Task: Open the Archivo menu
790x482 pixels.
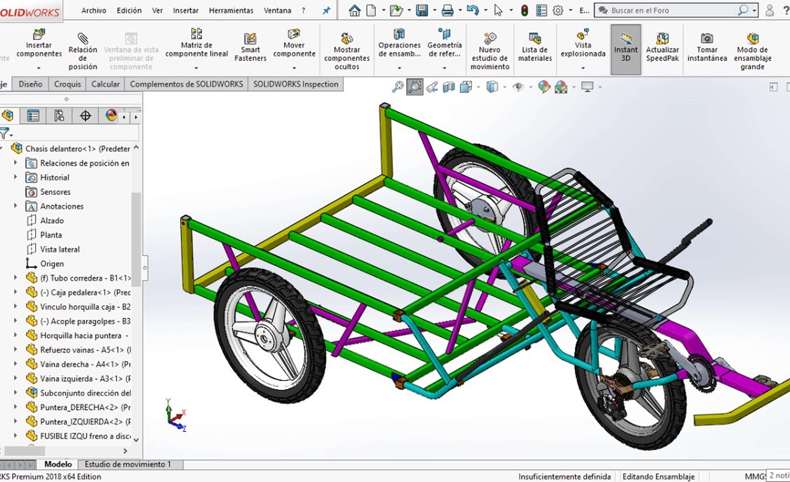Action: point(94,11)
